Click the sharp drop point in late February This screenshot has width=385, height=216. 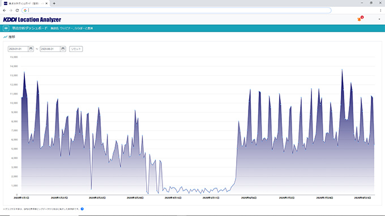coord(91,189)
